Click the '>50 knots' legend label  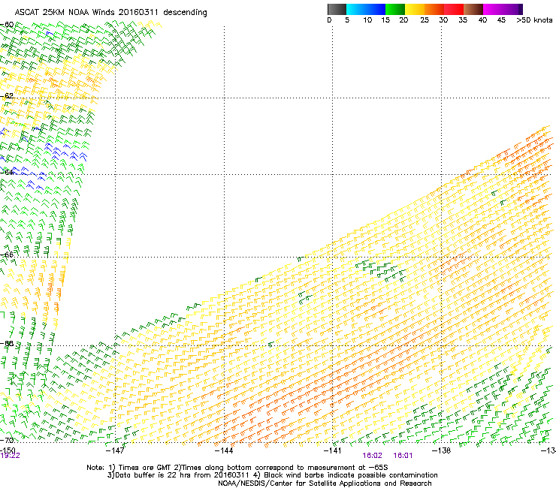(534, 20)
